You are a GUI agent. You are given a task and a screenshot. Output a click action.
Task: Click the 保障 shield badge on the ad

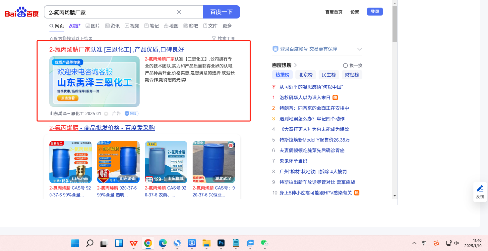131,113
